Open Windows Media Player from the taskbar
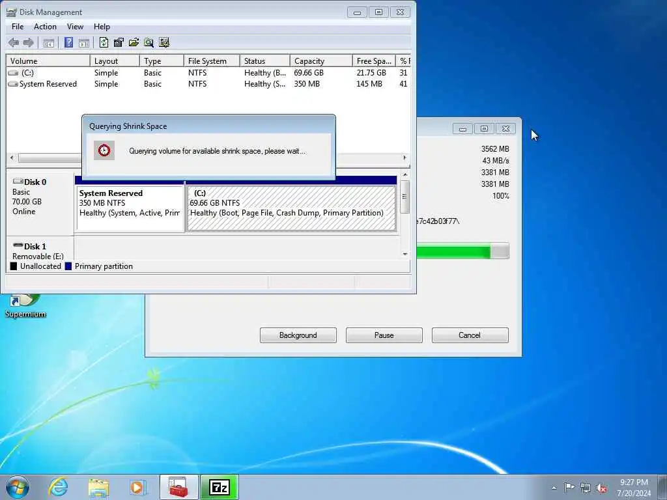Screen dimensions: 667x500 tap(138, 487)
